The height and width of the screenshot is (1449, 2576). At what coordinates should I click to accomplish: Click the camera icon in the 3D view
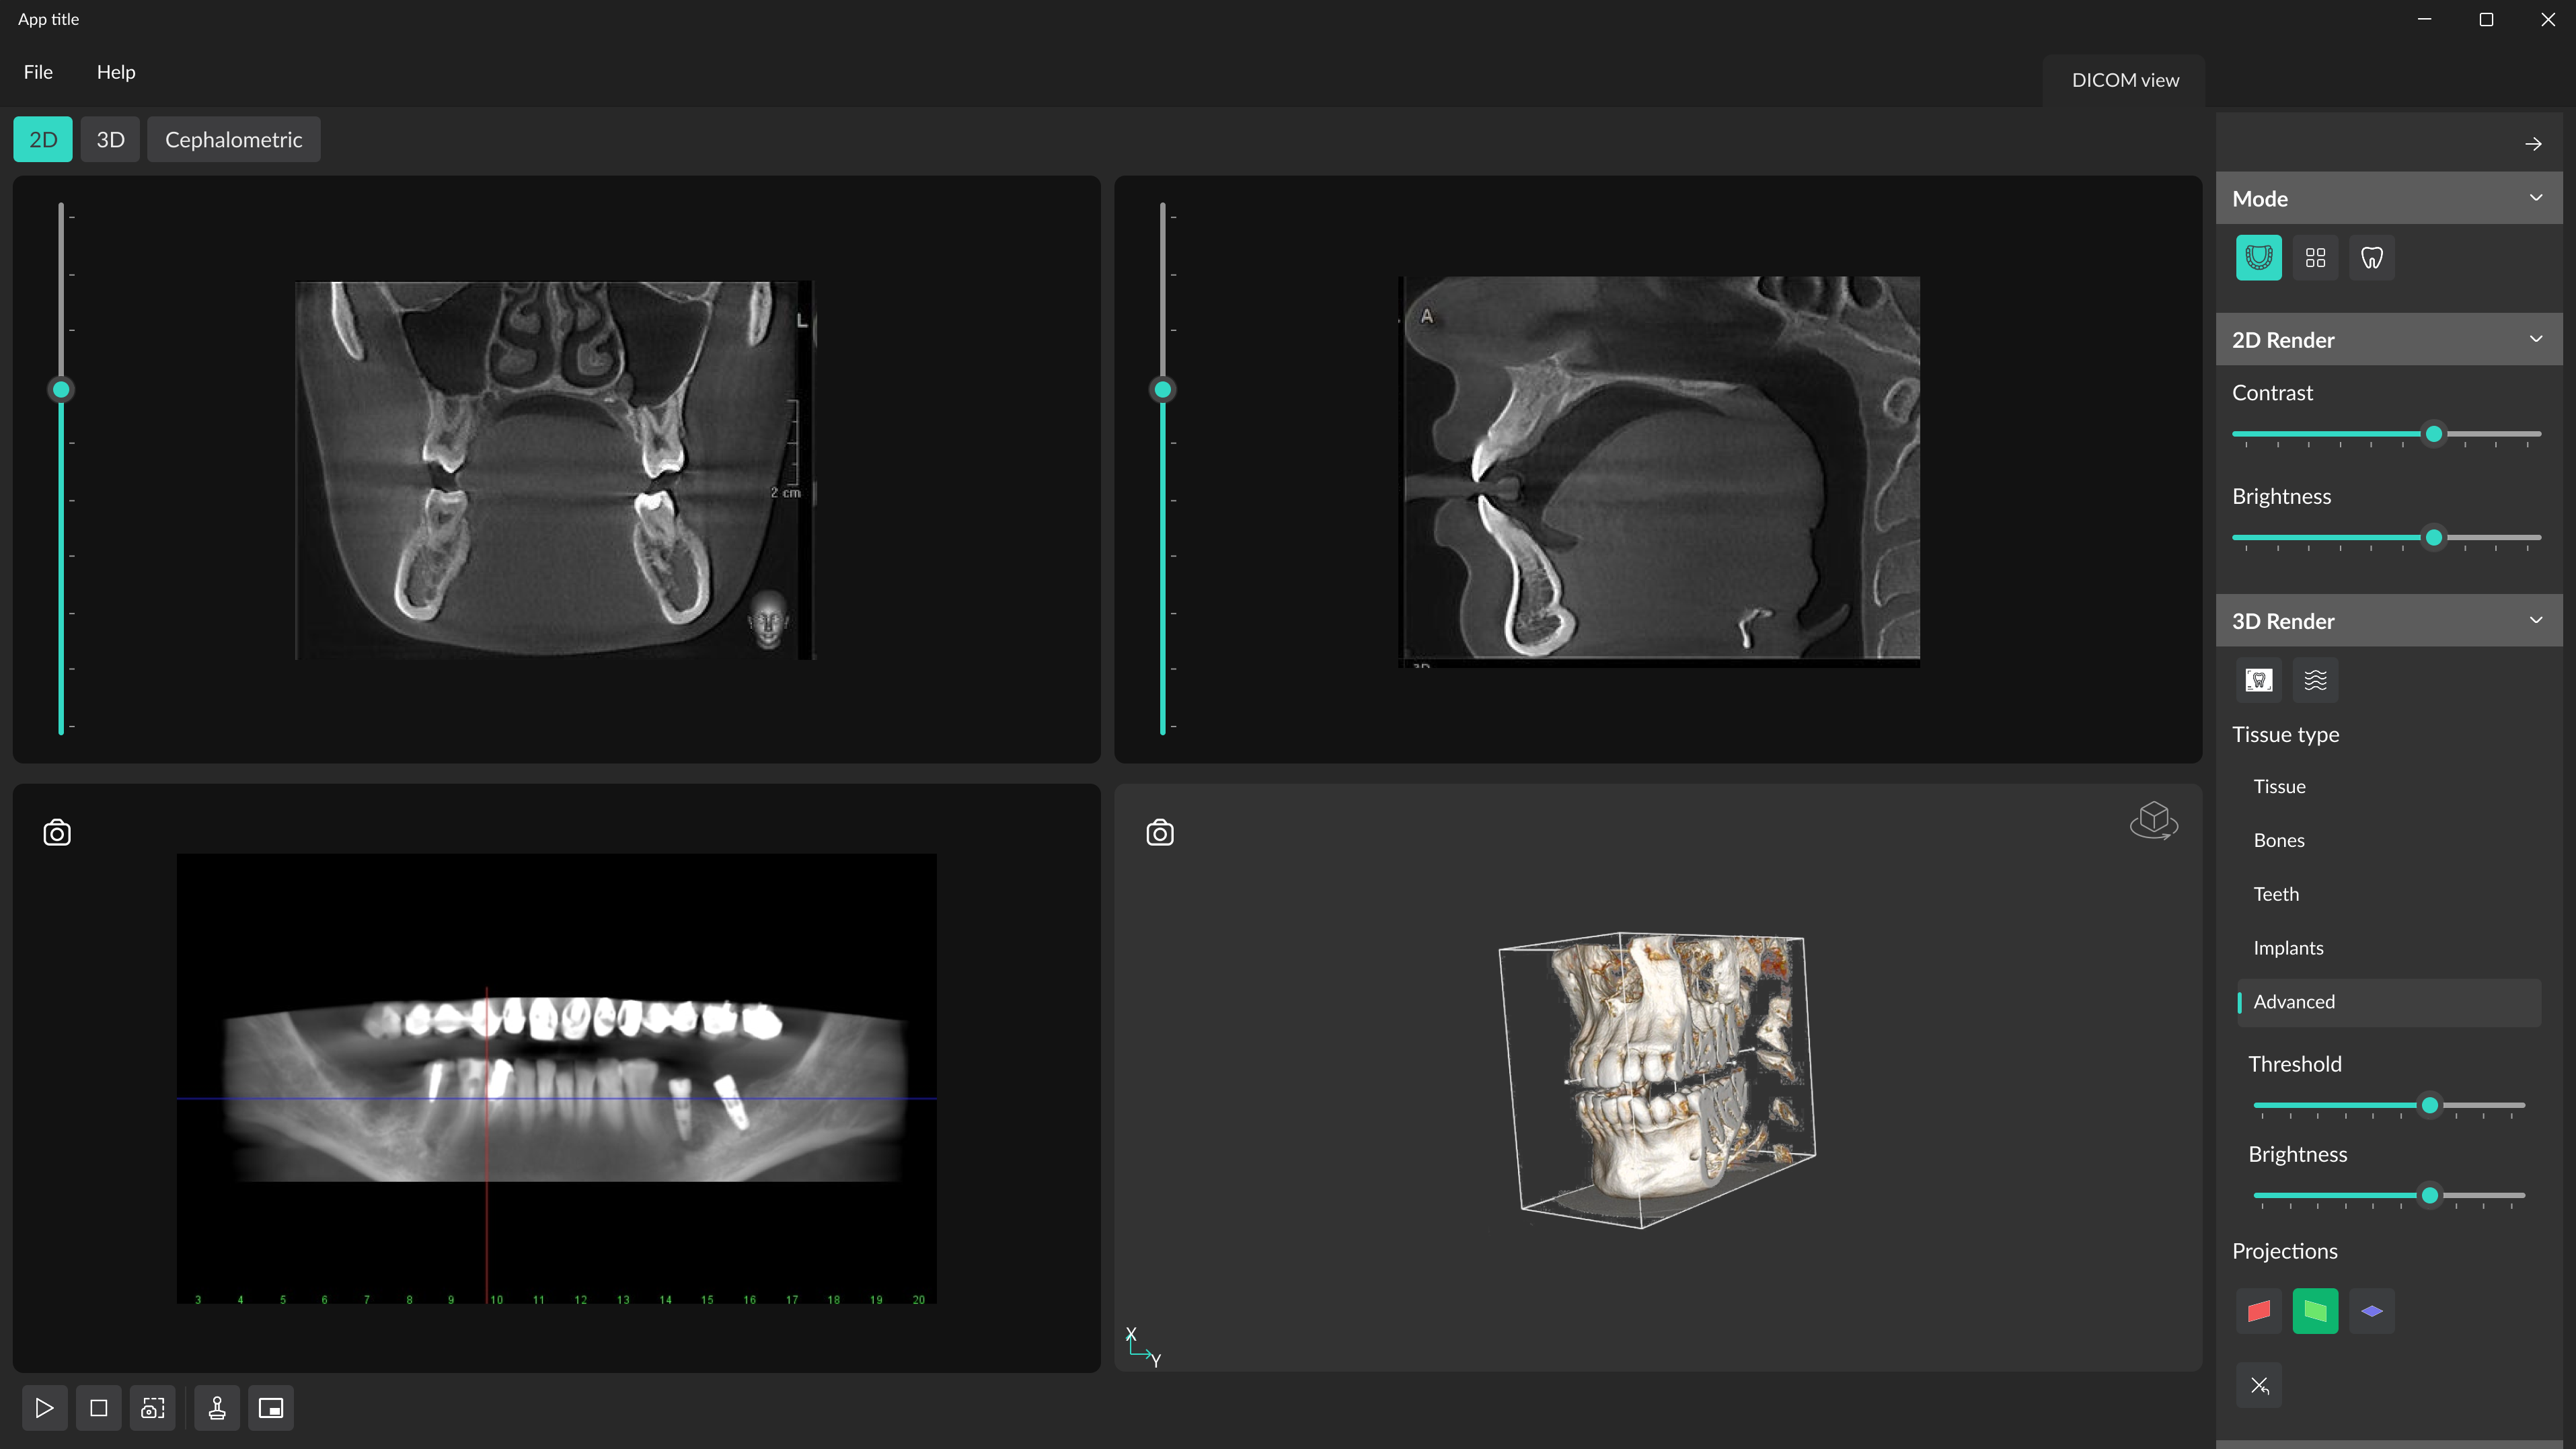click(x=1159, y=833)
